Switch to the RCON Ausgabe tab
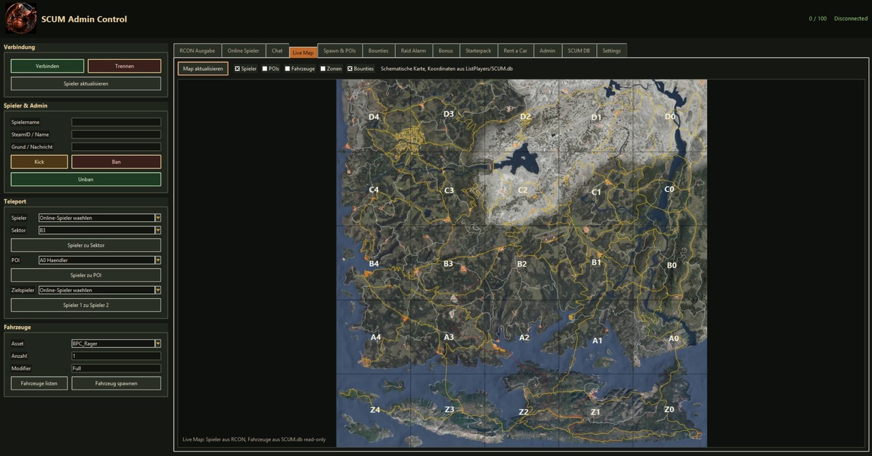This screenshot has width=872, height=456. (x=198, y=50)
